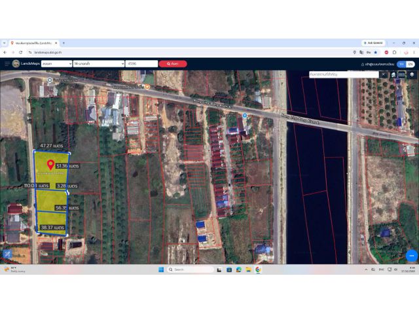Click the orange shop marker on road
The width and height of the screenshot is (419, 314).
coord(147,87)
